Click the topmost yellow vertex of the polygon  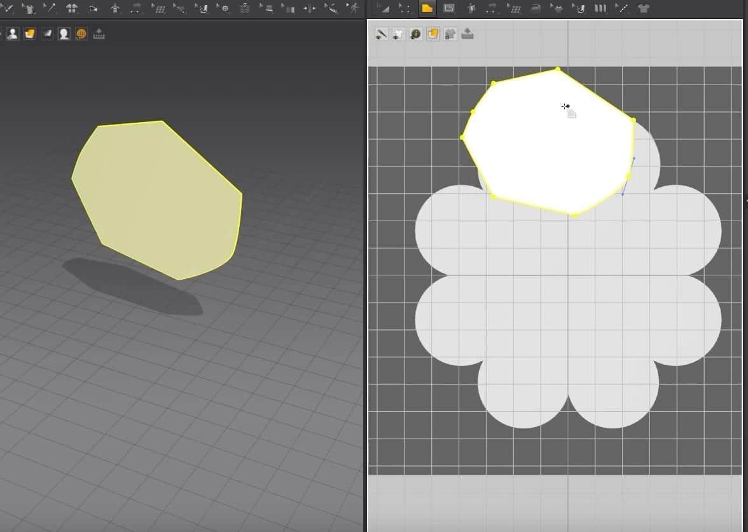(x=558, y=70)
